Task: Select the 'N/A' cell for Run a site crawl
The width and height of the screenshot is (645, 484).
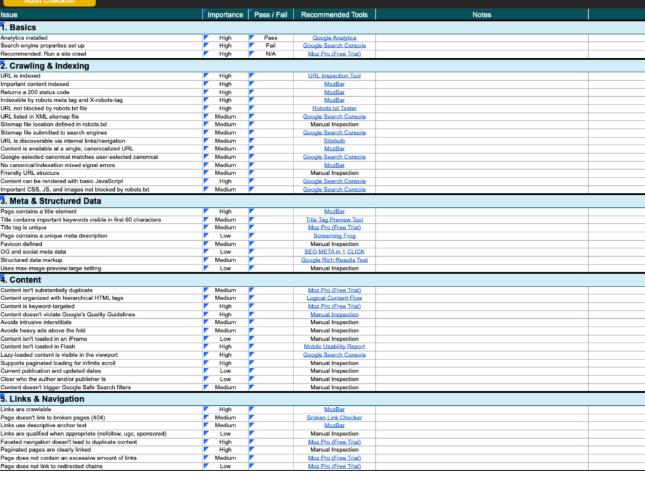Action: [271, 54]
